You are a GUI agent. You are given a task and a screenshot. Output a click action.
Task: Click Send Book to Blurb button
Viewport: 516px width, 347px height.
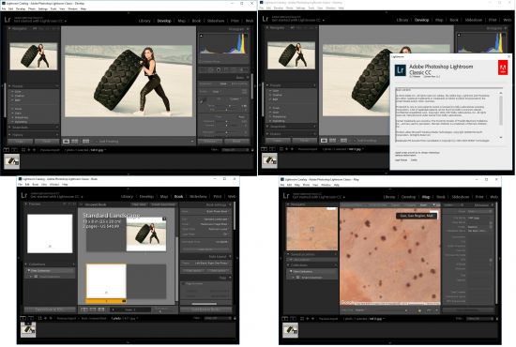(205, 309)
